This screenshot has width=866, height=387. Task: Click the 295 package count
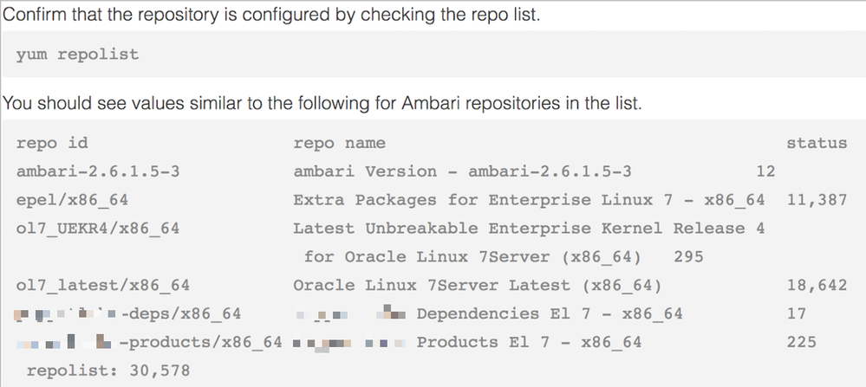click(687, 257)
